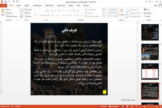Switch to Reading View icon
The image size is (162, 108).
point(132,106)
